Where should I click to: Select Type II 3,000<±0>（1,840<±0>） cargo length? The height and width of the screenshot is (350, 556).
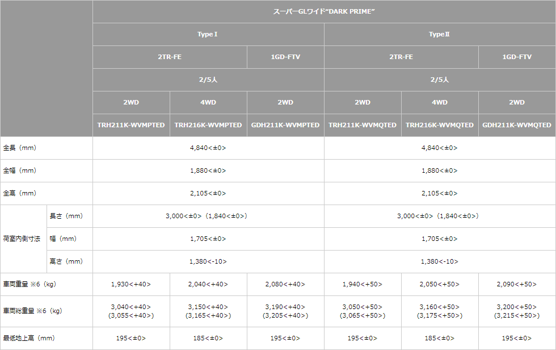pyautogui.click(x=440, y=216)
